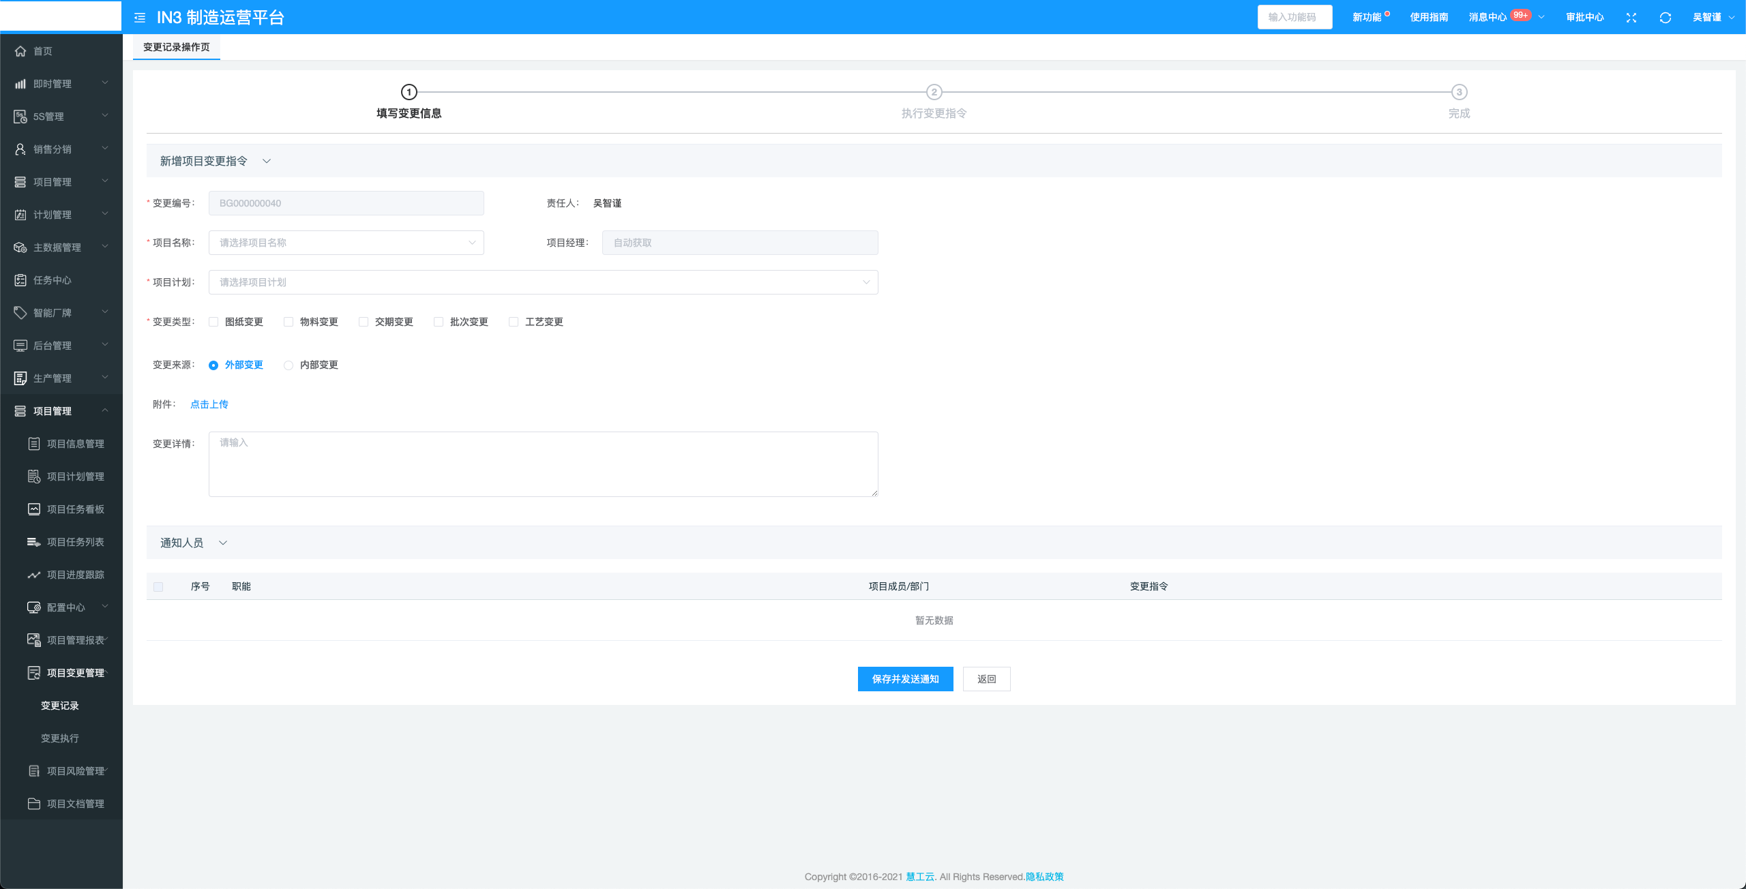The height and width of the screenshot is (889, 1746).
Task: Click step 2 执行变更指令 progress marker
Action: (x=934, y=92)
